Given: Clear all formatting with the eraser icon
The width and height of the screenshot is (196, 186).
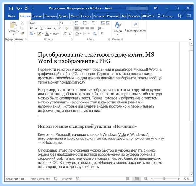Looking at the screenshot, I should coord(67,28).
